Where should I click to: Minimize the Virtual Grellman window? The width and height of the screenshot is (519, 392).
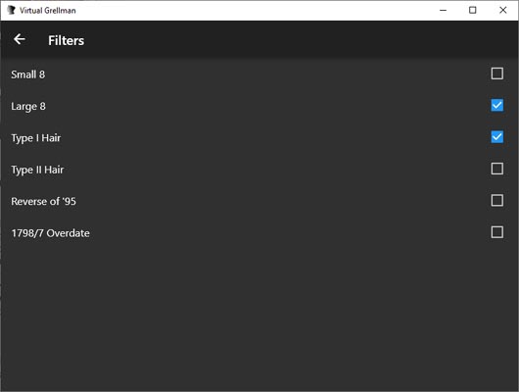pos(443,10)
